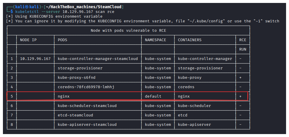The height and width of the screenshot is (137, 289).
Task: Click the kube-controller-manager-steamcloud pod name
Action: [98, 59]
